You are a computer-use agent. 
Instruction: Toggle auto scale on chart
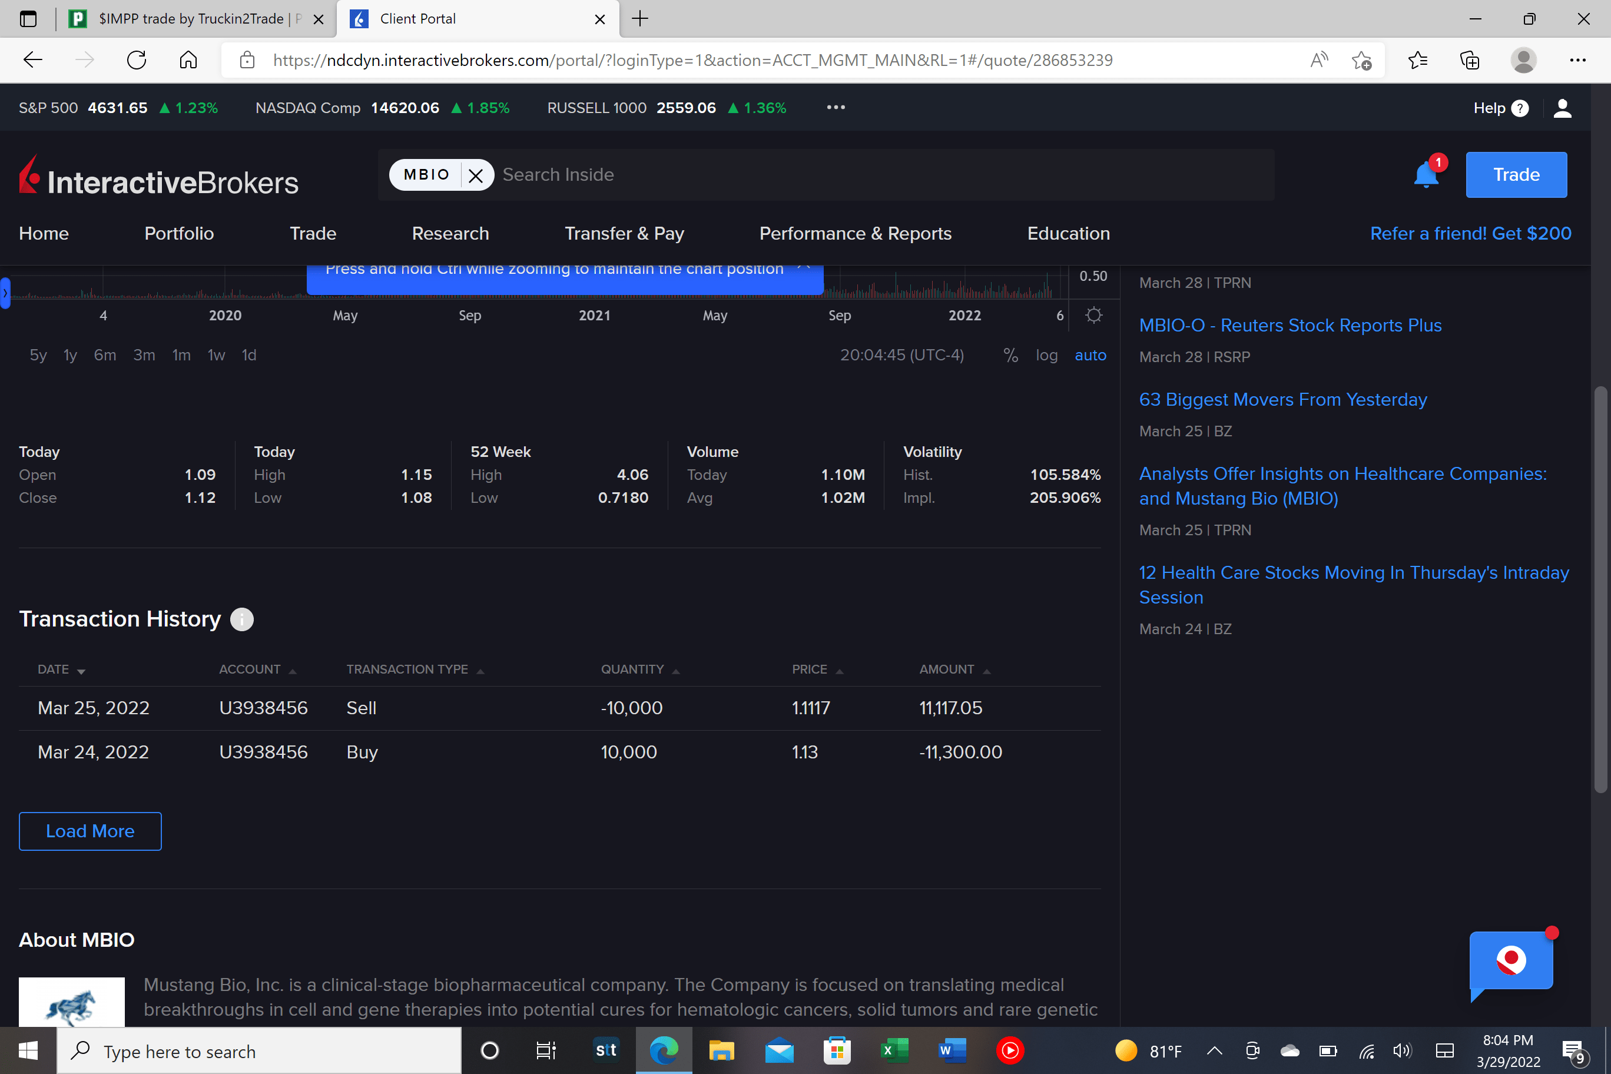1090,355
